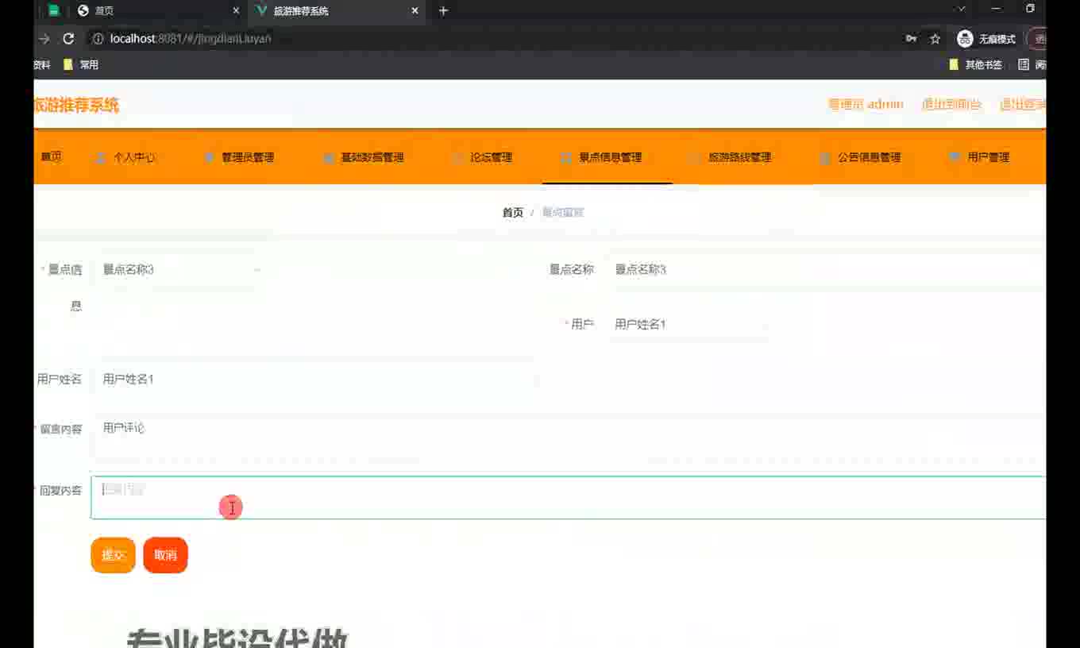Click the orange 提交 submit button
1080x648 pixels.
pos(113,555)
